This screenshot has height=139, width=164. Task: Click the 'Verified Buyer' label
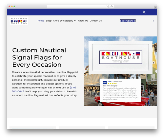(x=118, y=81)
